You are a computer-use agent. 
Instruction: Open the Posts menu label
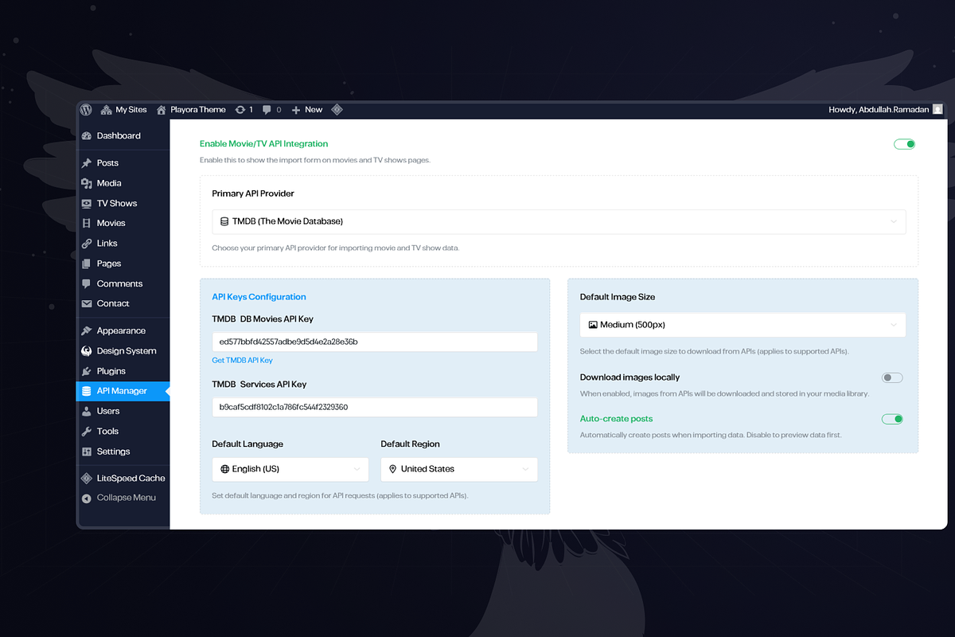(107, 163)
